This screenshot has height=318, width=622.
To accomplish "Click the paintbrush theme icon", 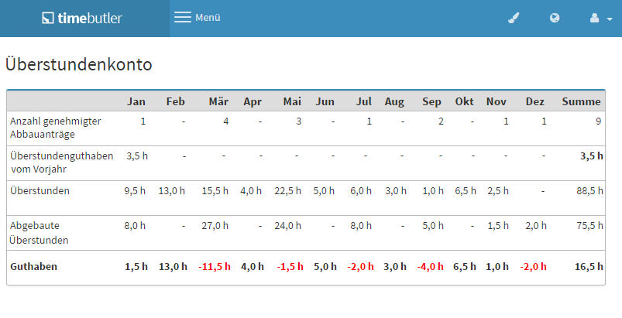I will click(x=514, y=18).
